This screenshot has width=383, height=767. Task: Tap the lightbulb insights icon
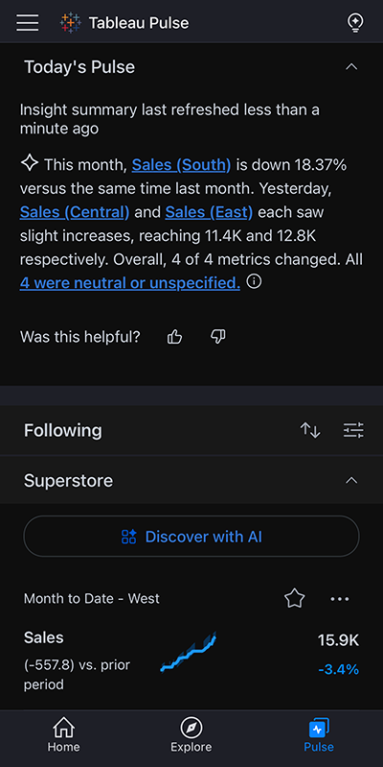[355, 22]
